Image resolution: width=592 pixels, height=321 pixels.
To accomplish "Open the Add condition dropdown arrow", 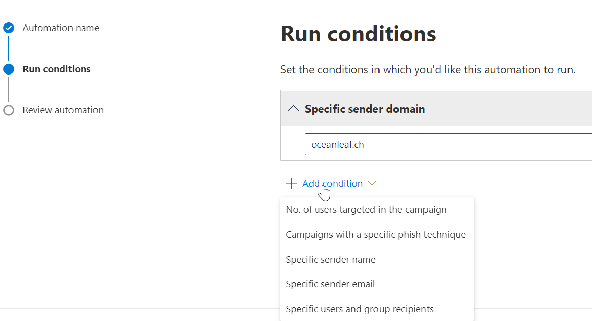I will pos(372,183).
